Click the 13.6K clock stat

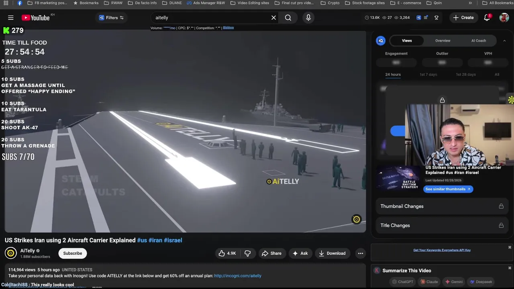(x=372, y=18)
